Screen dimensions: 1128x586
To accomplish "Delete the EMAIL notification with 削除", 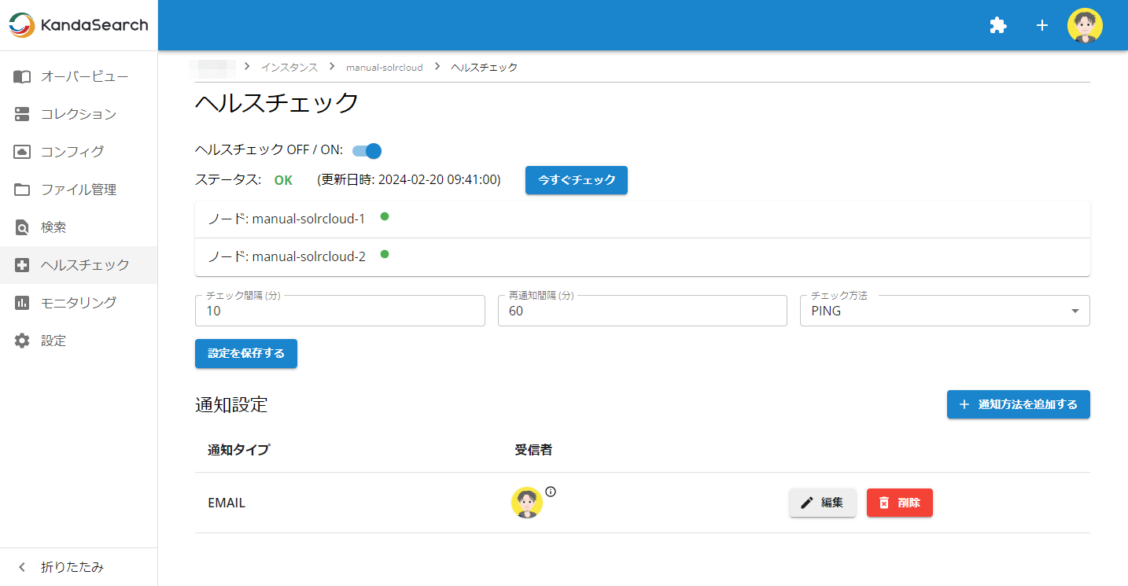I will pos(900,503).
